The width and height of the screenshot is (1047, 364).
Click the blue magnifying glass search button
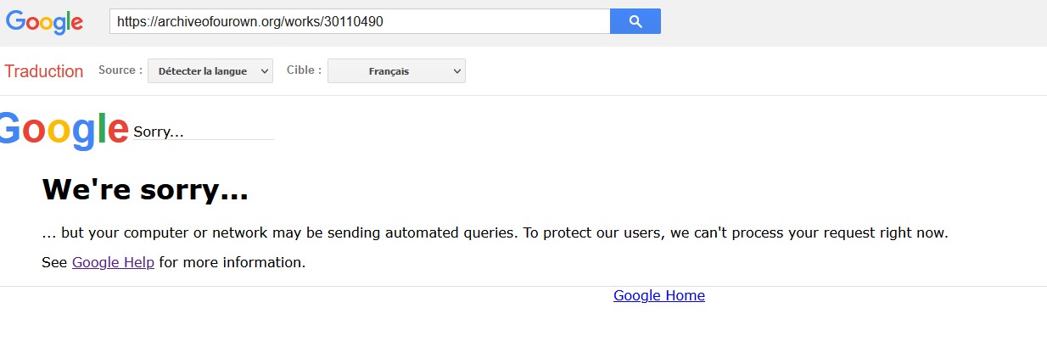[635, 21]
